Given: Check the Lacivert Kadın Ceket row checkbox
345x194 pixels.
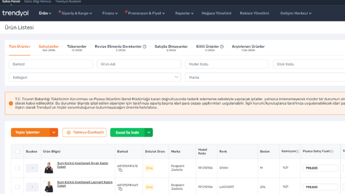Looking at the screenshot, I should pyautogui.click(x=17, y=187).
